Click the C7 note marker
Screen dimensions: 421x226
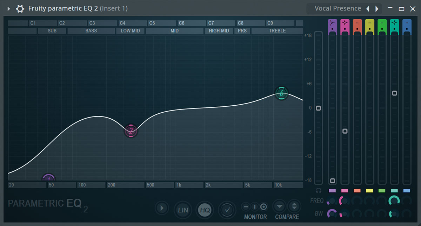[221, 23]
